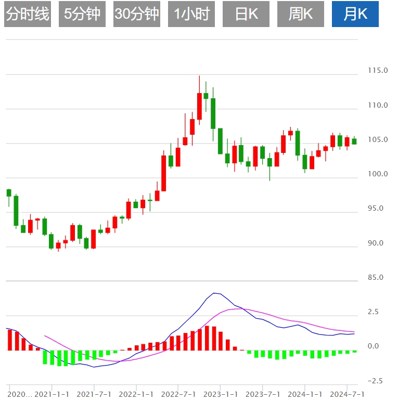Click the truncated 2020... date axis label

point(20,394)
